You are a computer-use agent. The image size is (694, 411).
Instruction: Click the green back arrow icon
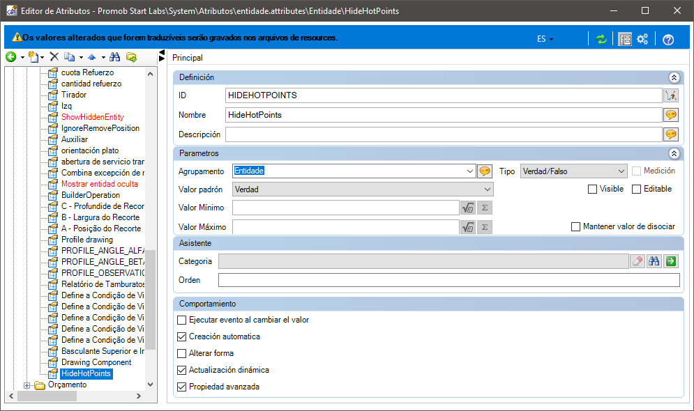point(11,56)
